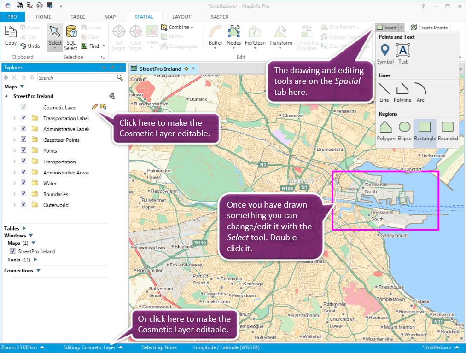Click the Combine tool
Image resolution: width=466 pixels, height=353 pixels.
[176, 27]
